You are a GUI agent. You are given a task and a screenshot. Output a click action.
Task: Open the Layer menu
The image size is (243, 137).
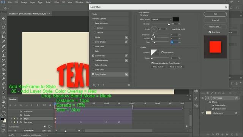coord(33,2)
